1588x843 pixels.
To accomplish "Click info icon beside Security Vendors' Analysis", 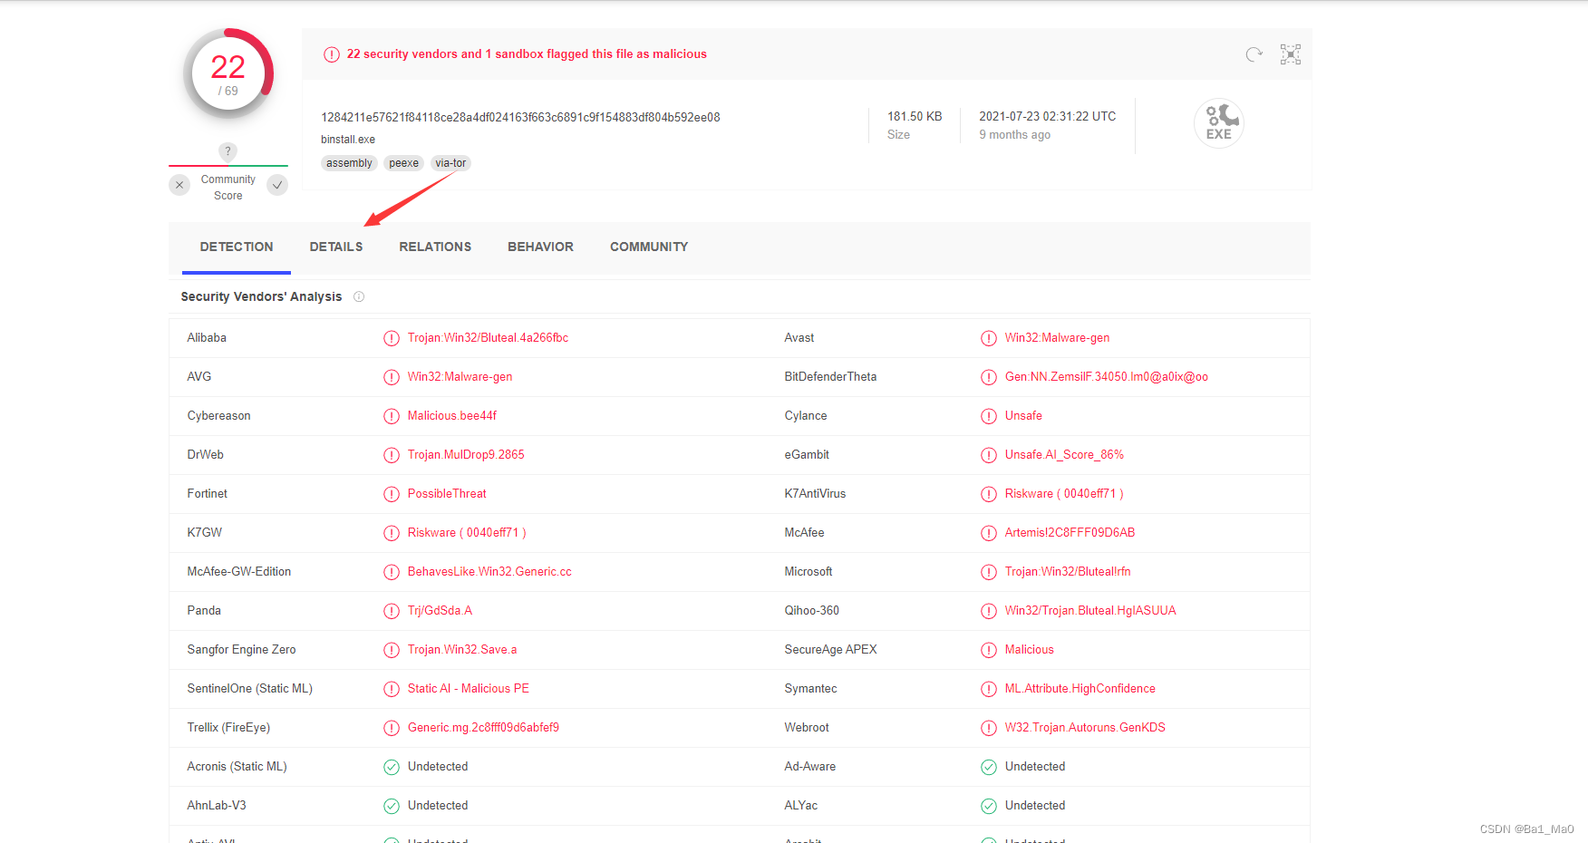I will click(x=359, y=296).
